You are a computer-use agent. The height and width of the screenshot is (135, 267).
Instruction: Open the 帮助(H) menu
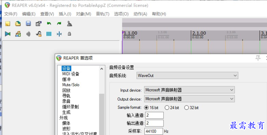coord(159,14)
